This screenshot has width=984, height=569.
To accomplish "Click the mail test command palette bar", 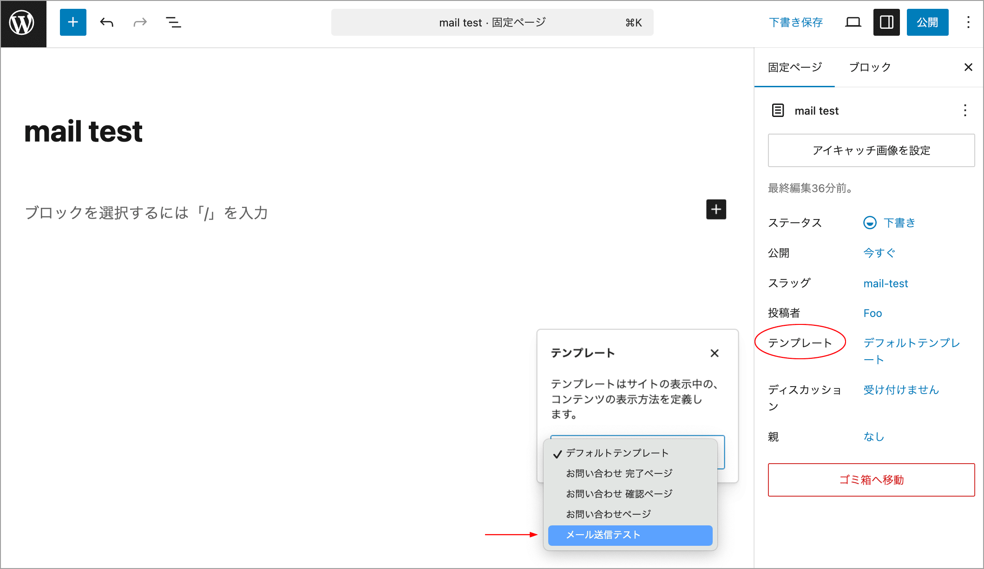I will [x=492, y=22].
